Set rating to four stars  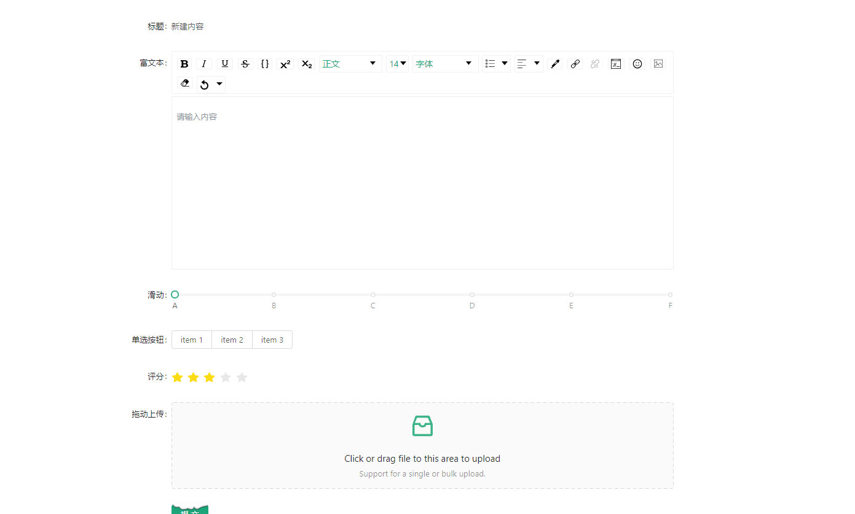(226, 377)
